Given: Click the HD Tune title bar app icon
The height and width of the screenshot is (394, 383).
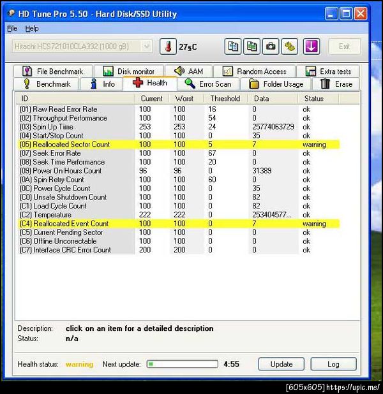Looking at the screenshot, I should tap(11, 13).
